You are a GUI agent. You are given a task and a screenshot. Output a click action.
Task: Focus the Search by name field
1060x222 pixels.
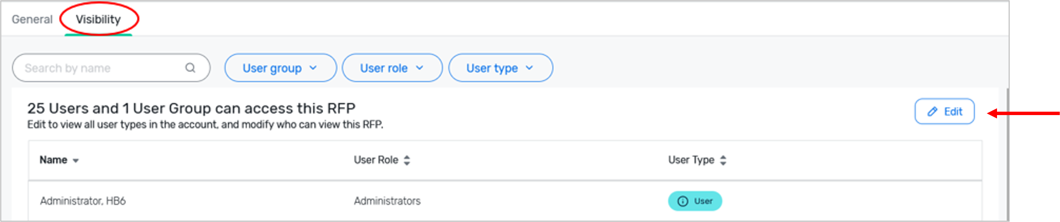(x=103, y=68)
